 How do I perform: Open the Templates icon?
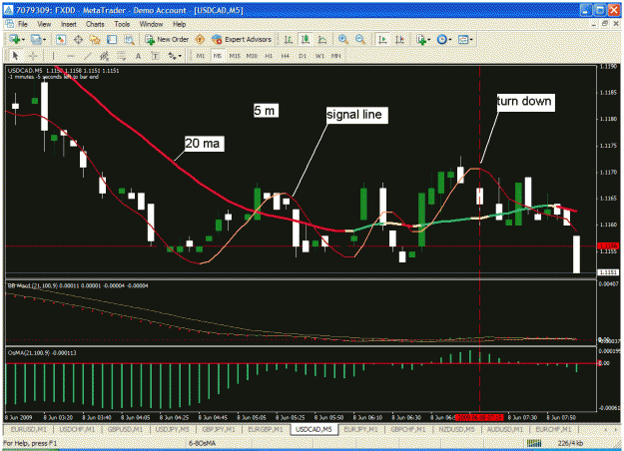(x=463, y=39)
